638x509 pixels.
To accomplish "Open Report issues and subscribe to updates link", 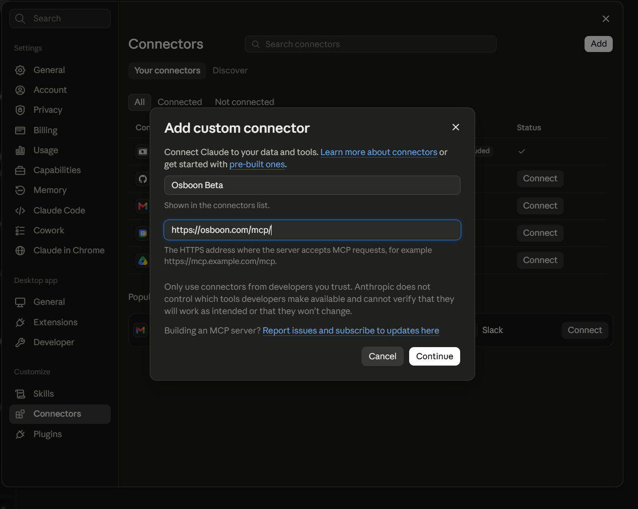I will pyautogui.click(x=351, y=331).
